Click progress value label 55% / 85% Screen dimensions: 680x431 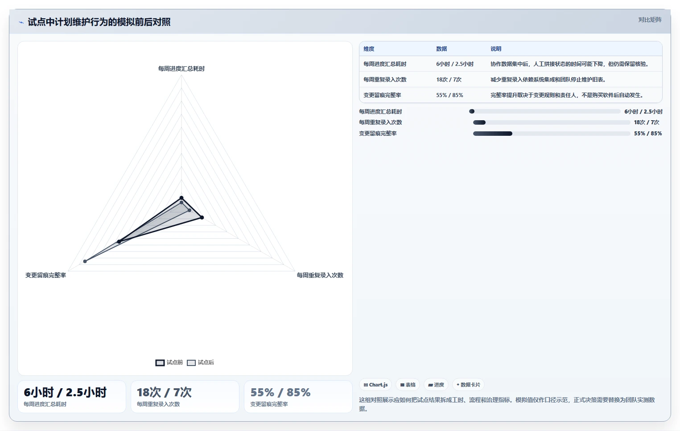(648, 134)
